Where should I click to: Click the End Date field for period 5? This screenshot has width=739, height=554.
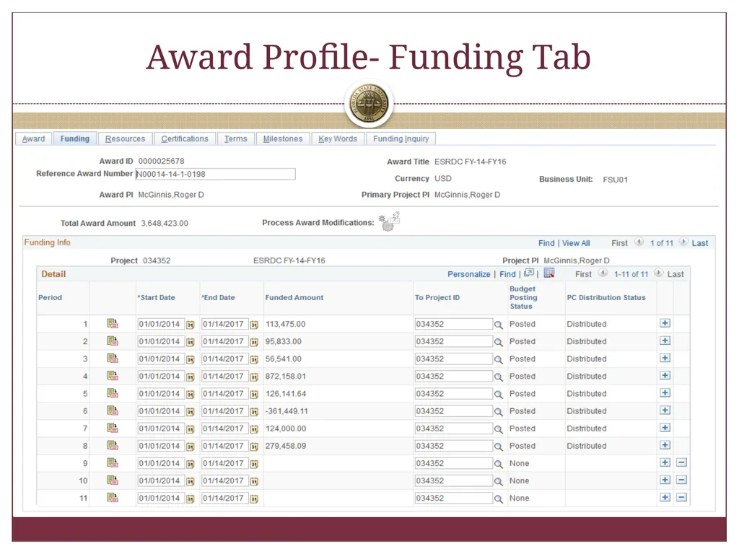[225, 394]
